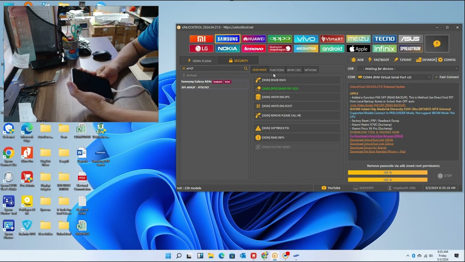
Task: Click the model search input field
Action: coord(214,68)
